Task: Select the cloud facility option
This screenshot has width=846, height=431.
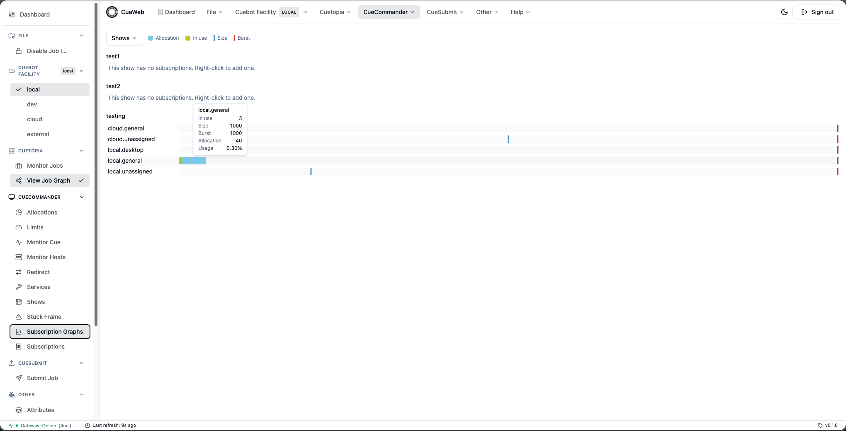Action: tap(50, 119)
